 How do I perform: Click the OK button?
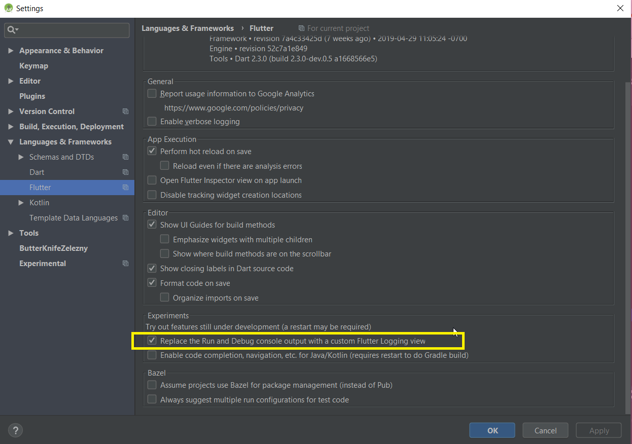point(492,430)
